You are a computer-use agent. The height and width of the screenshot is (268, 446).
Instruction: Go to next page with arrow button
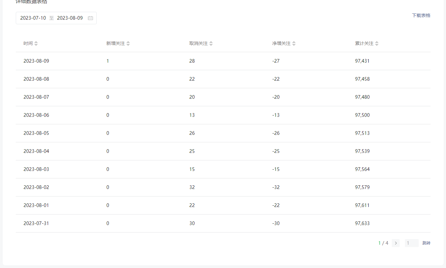coord(396,243)
